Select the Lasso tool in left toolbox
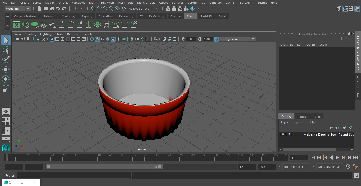Image resolution: width=361 pixels, height=186 pixels. [x=6, y=50]
